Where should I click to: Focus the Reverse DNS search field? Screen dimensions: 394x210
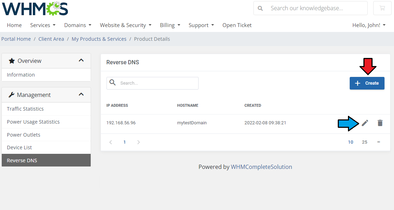click(x=153, y=83)
